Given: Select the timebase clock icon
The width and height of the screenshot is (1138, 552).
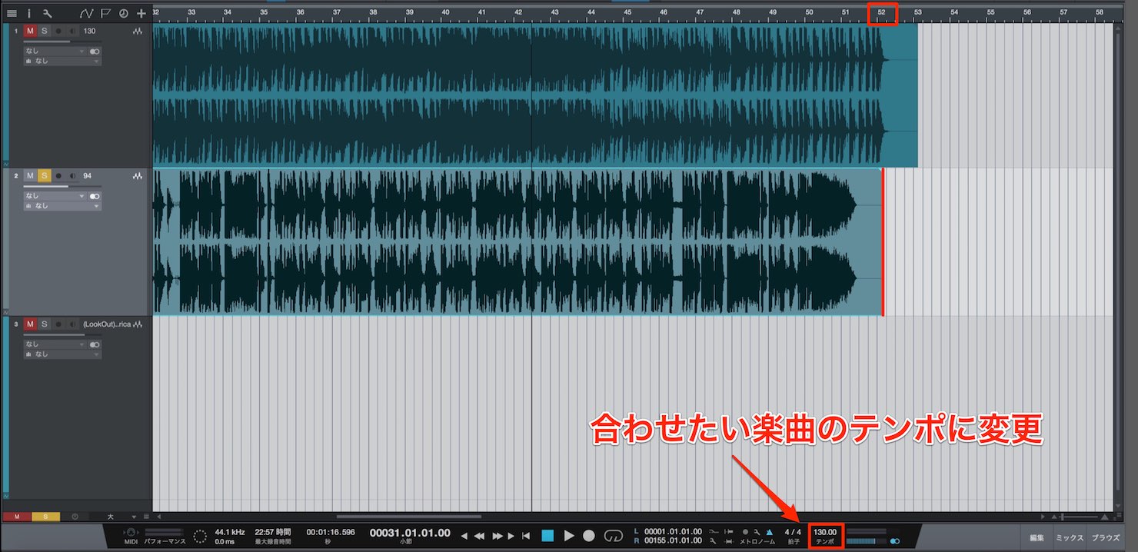Looking at the screenshot, I should tap(123, 13).
